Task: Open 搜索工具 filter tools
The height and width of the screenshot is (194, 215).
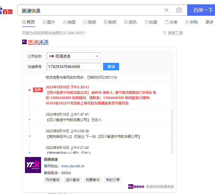Action: pyautogui.click(x=173, y=33)
